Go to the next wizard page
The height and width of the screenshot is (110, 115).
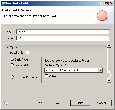(59, 103)
